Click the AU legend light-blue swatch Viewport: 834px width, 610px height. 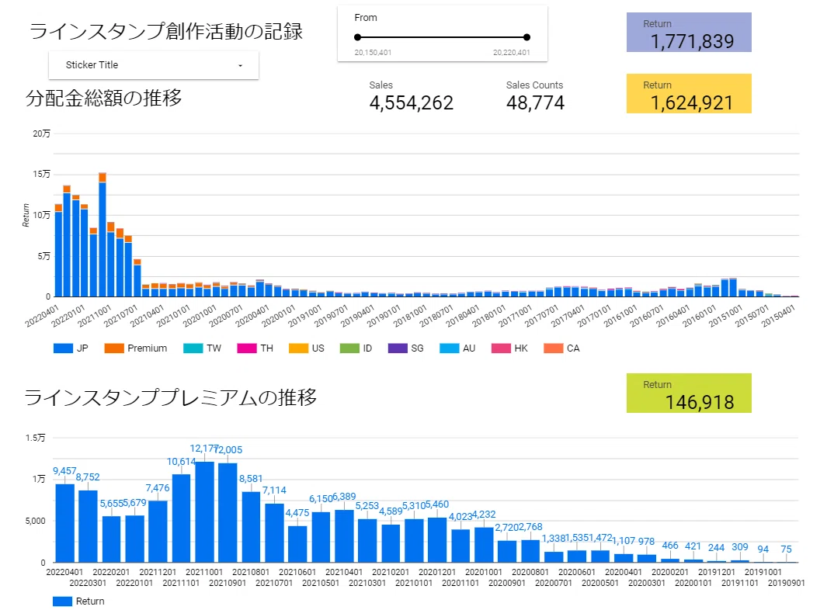tap(450, 348)
